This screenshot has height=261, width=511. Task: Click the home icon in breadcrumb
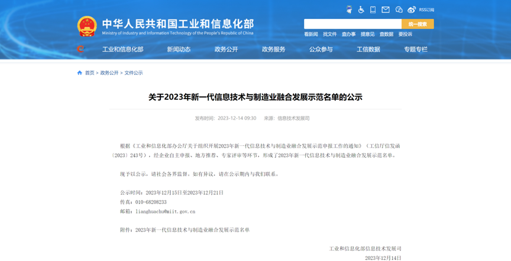pos(80,73)
